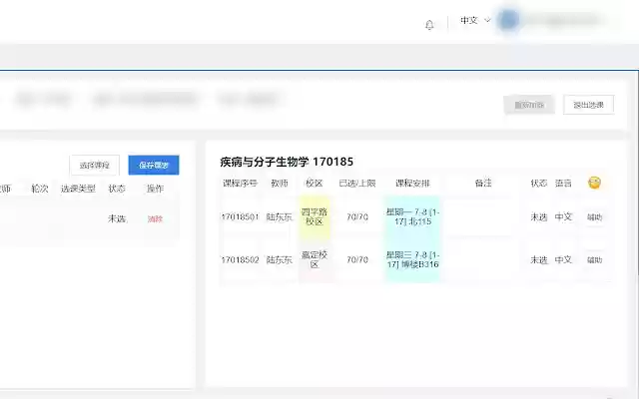The width and height of the screenshot is (639, 399).
Task: Click the greyed-out button beside 退出选课
Action: (529, 105)
